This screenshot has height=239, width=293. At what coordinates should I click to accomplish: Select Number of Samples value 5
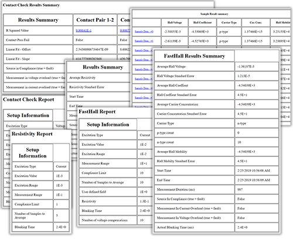point(57,216)
